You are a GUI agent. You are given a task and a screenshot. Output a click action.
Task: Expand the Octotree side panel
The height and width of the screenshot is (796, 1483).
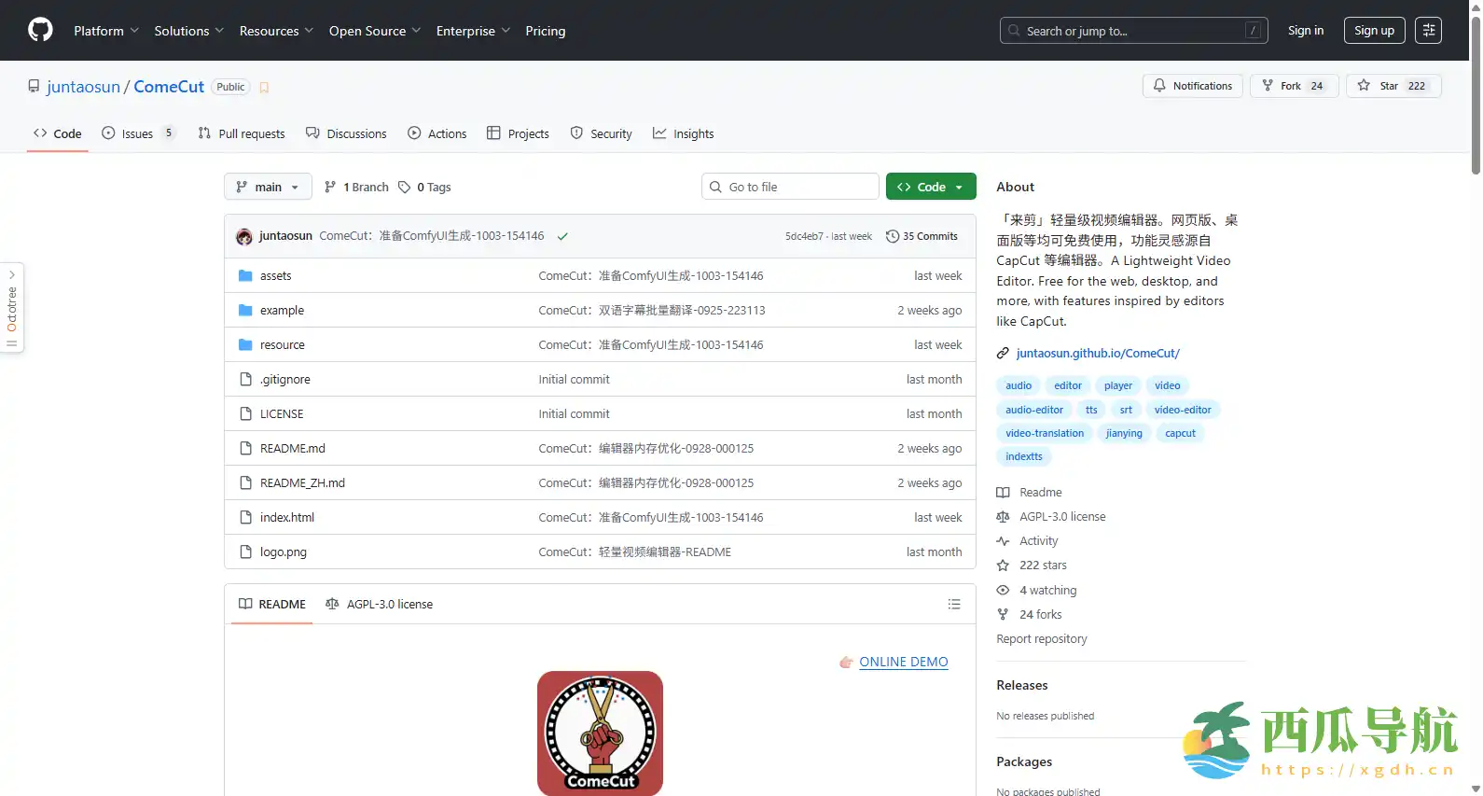point(12,308)
